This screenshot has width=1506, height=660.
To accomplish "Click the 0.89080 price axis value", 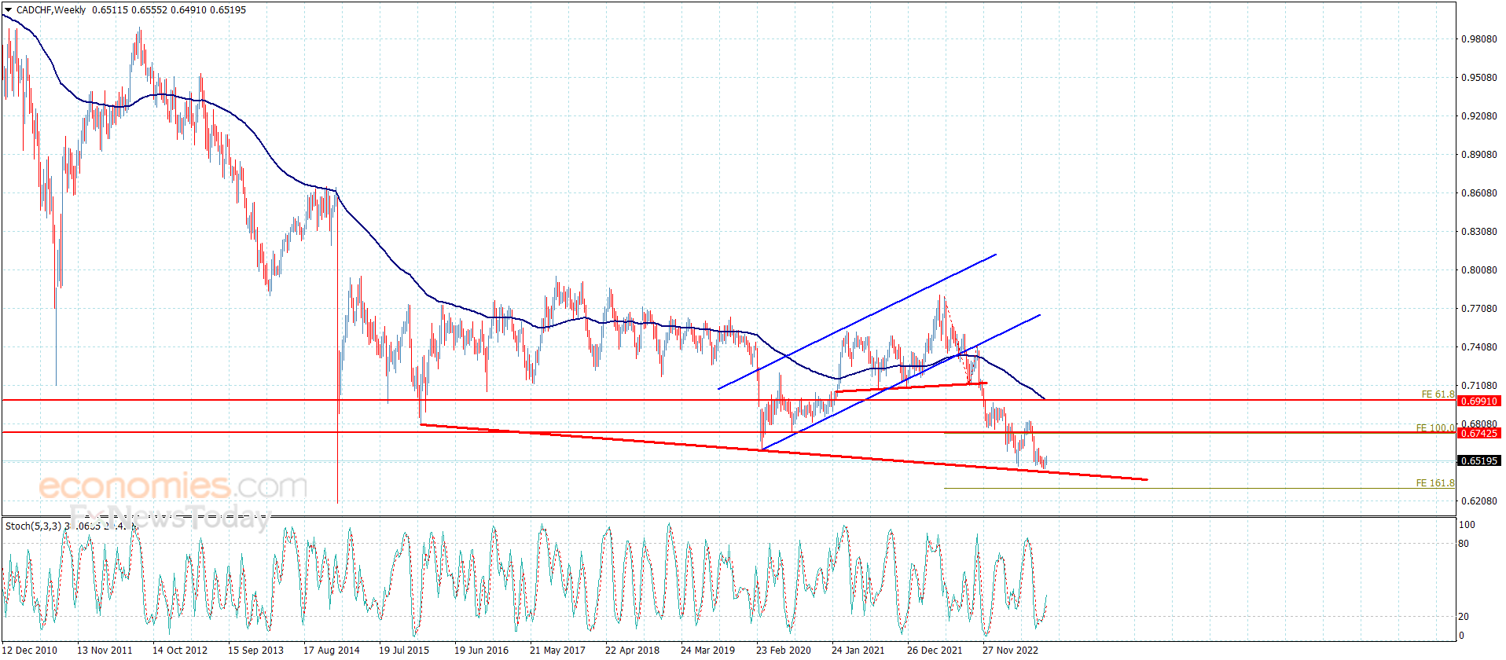I will pos(1478,155).
